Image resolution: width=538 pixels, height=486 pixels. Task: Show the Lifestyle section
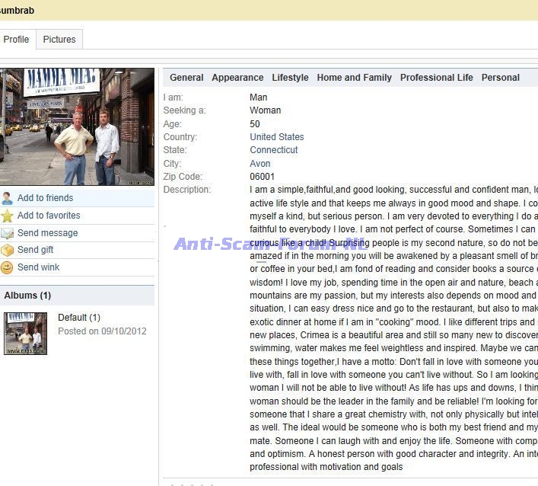pos(290,78)
